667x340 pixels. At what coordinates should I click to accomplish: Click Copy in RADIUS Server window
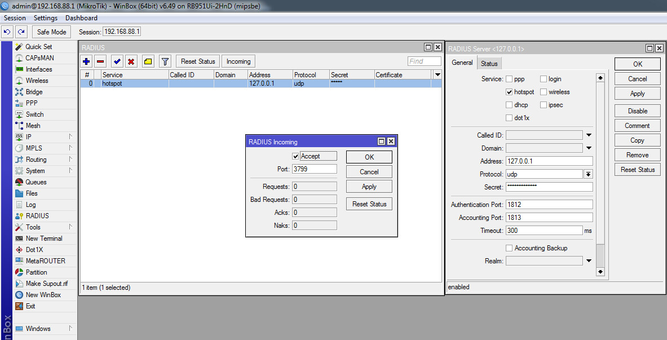pos(637,140)
